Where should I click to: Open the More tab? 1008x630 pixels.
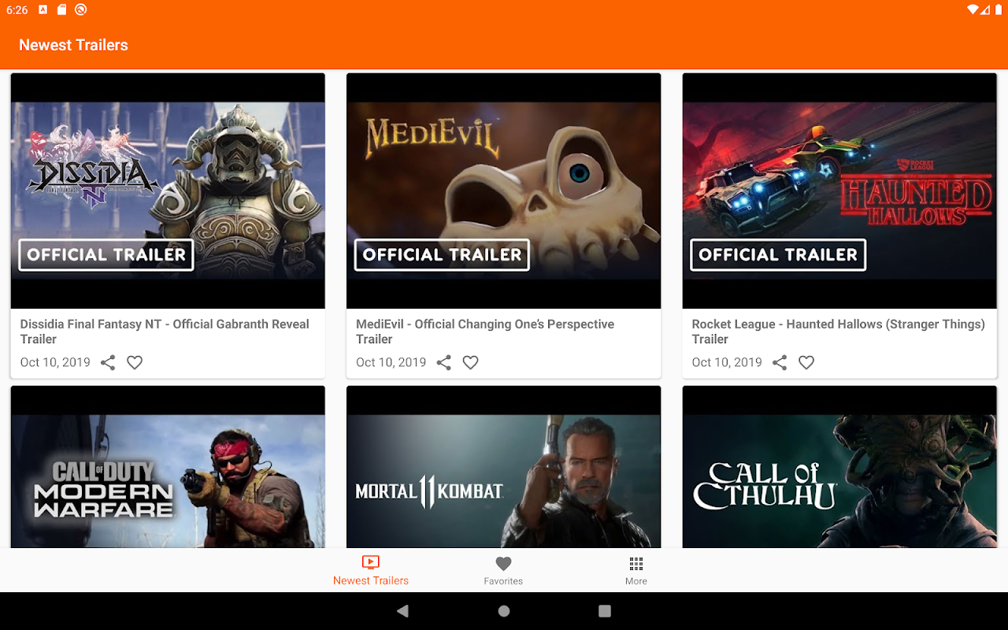[x=636, y=571]
